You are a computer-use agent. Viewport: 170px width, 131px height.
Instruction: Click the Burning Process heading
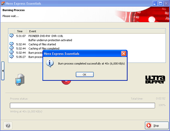point(13,10)
